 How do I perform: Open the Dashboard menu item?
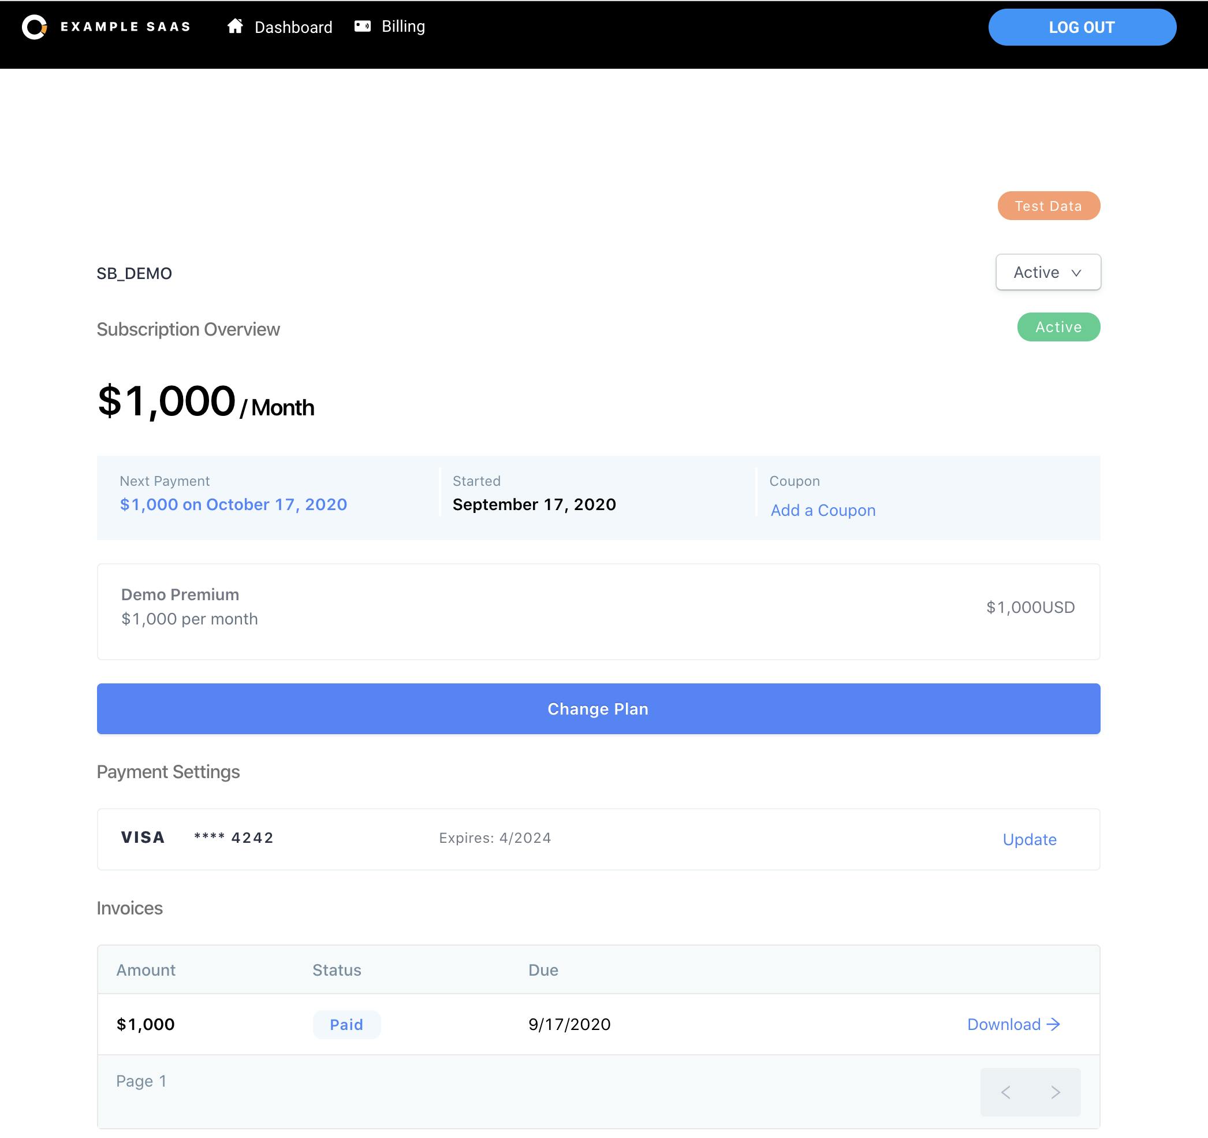[x=293, y=27]
